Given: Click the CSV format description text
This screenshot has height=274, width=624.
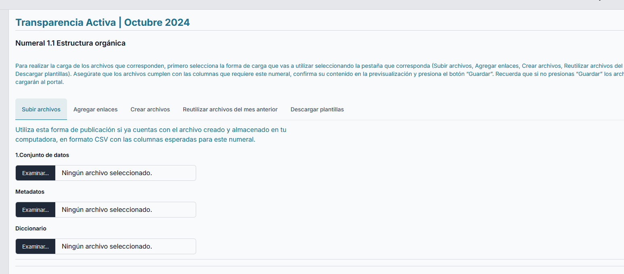Looking at the screenshot, I should click(x=151, y=135).
